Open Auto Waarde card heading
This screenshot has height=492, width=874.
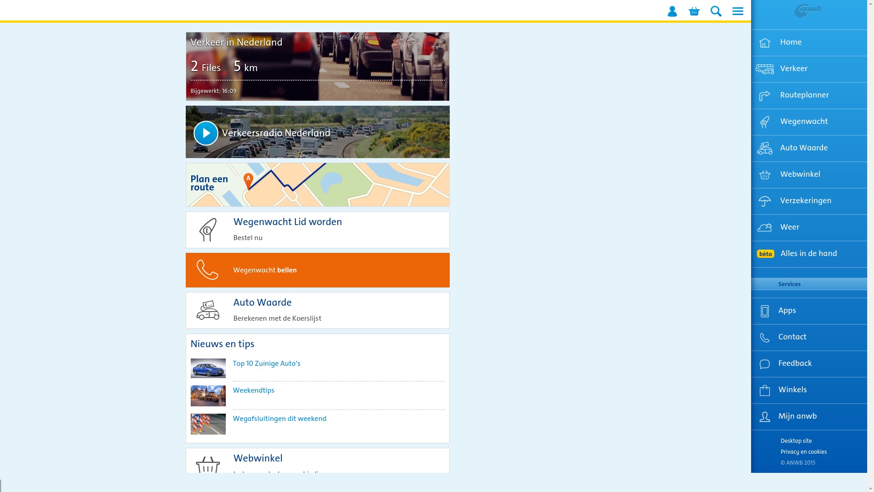coord(263,302)
